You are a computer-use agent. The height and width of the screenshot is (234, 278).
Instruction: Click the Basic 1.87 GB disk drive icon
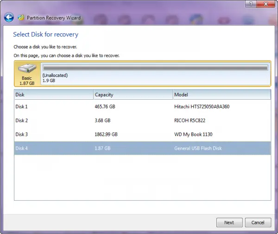click(27, 68)
